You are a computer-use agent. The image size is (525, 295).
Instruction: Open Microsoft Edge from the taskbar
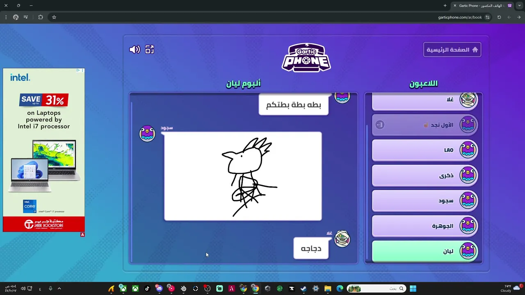[x=340, y=288]
